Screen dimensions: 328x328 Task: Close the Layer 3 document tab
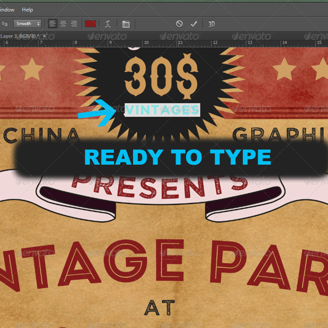[x=44, y=36]
